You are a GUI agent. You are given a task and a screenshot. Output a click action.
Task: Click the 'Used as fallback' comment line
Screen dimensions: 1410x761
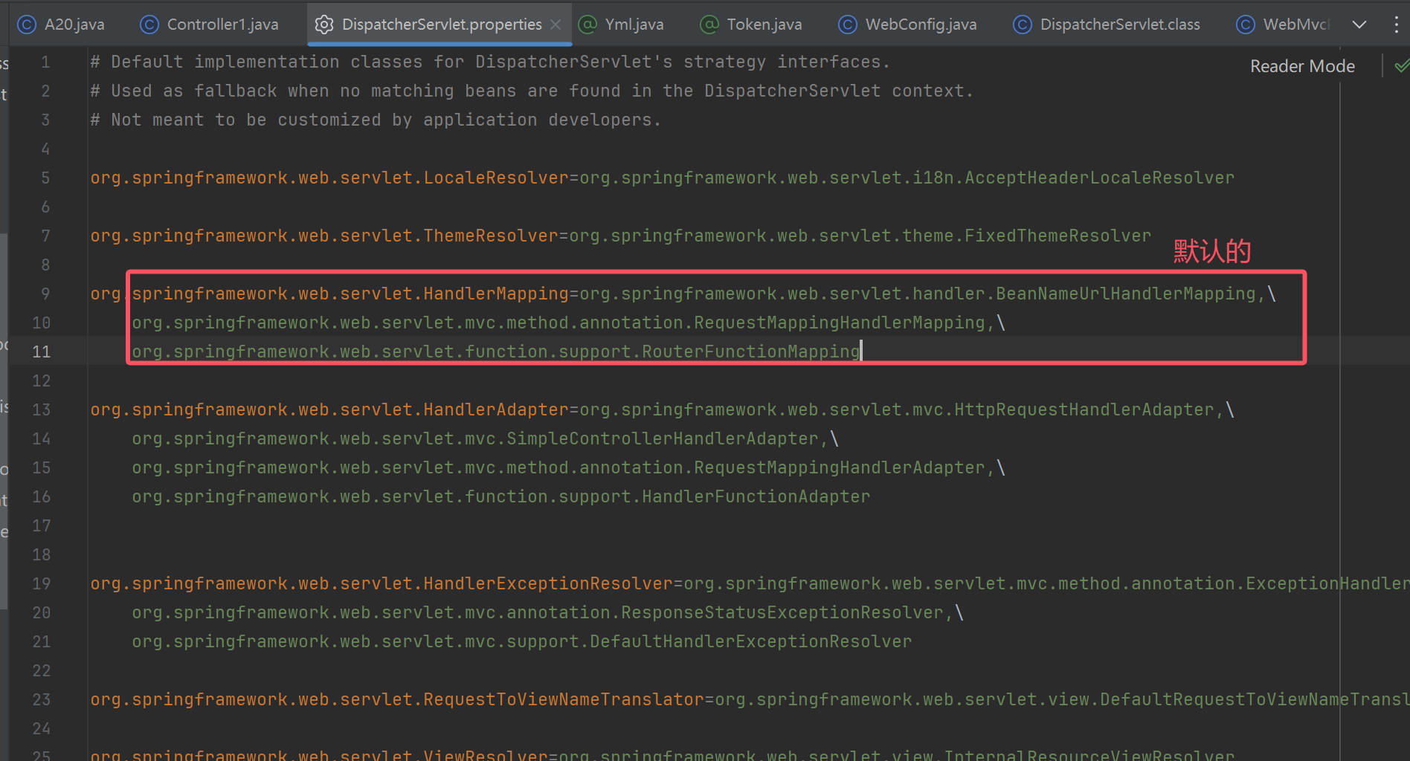click(532, 91)
